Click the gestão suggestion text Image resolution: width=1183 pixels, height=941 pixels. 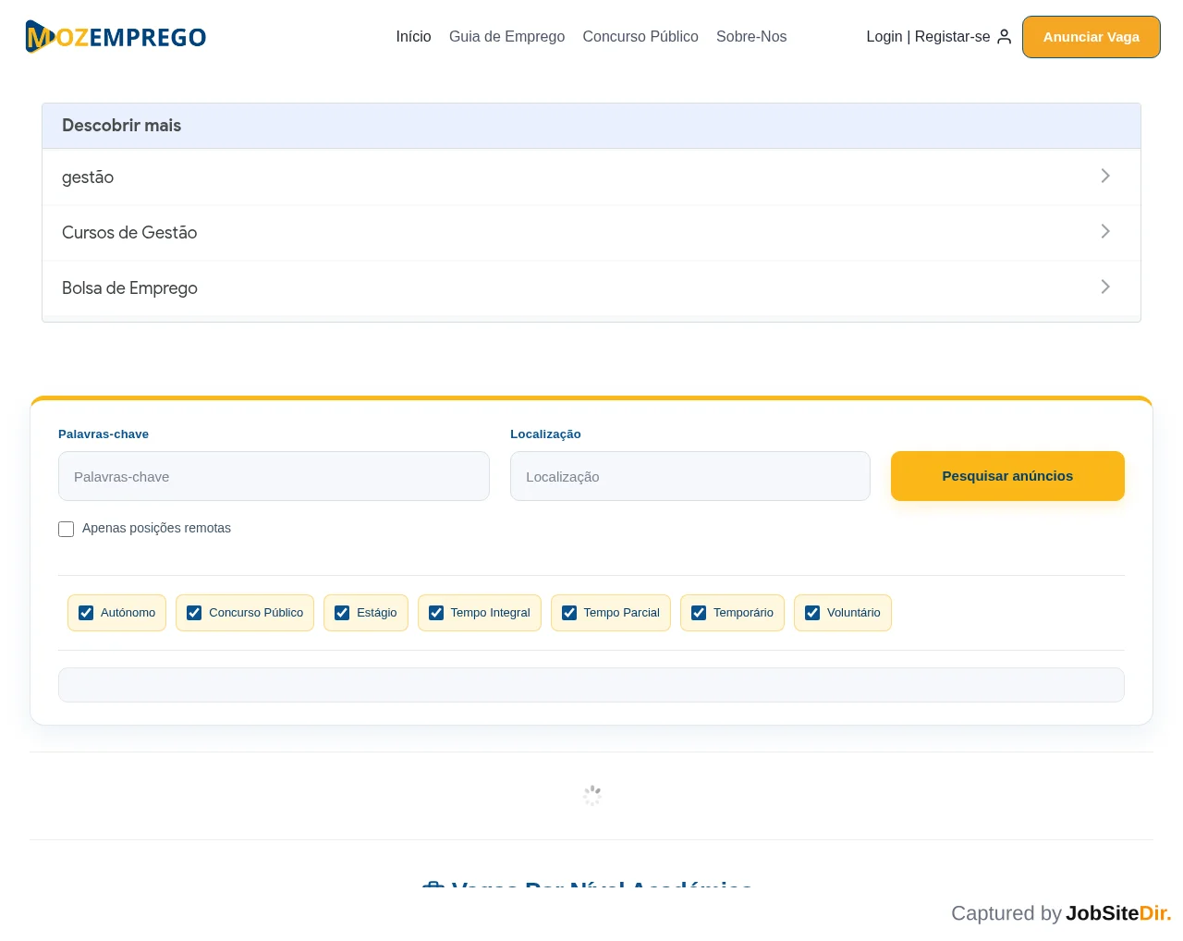(x=88, y=177)
